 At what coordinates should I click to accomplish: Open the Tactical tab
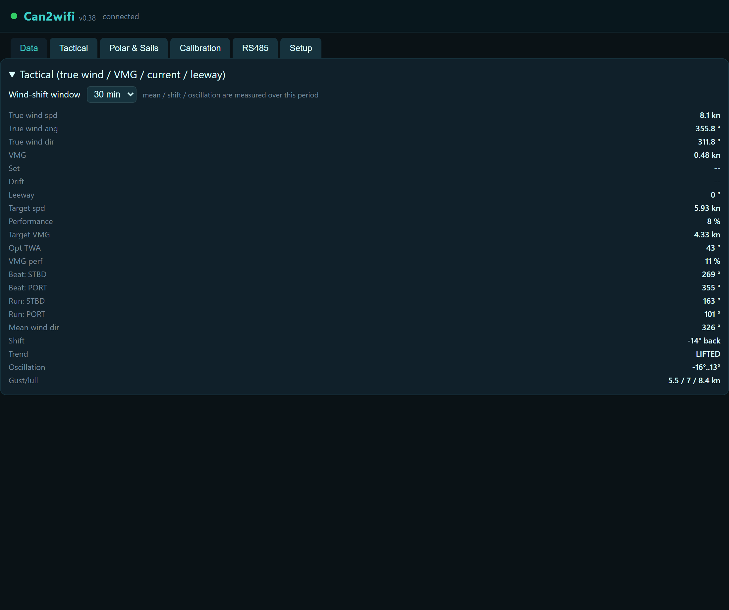pos(74,48)
